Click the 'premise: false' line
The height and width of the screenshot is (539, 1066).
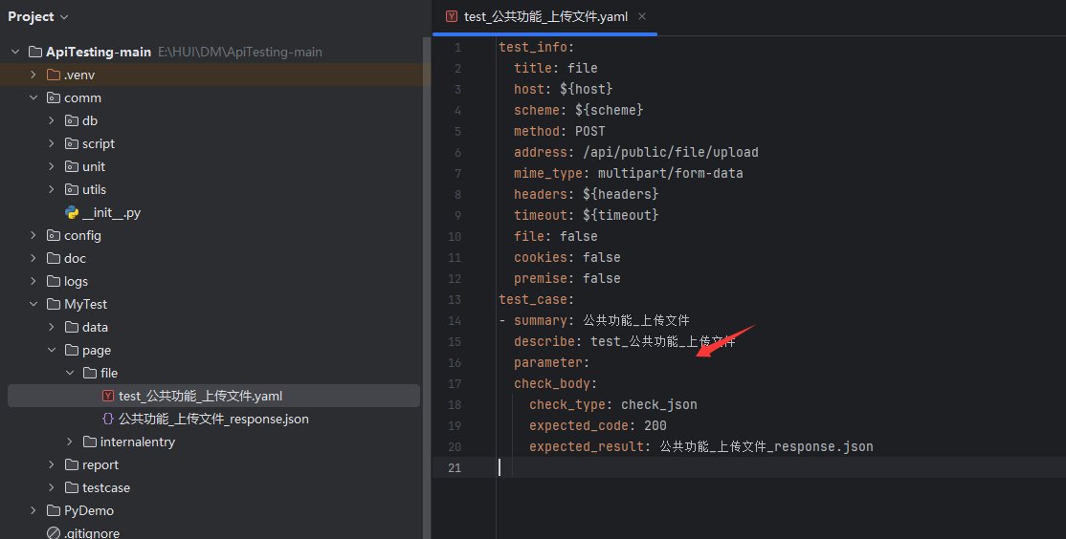pyautogui.click(x=567, y=279)
